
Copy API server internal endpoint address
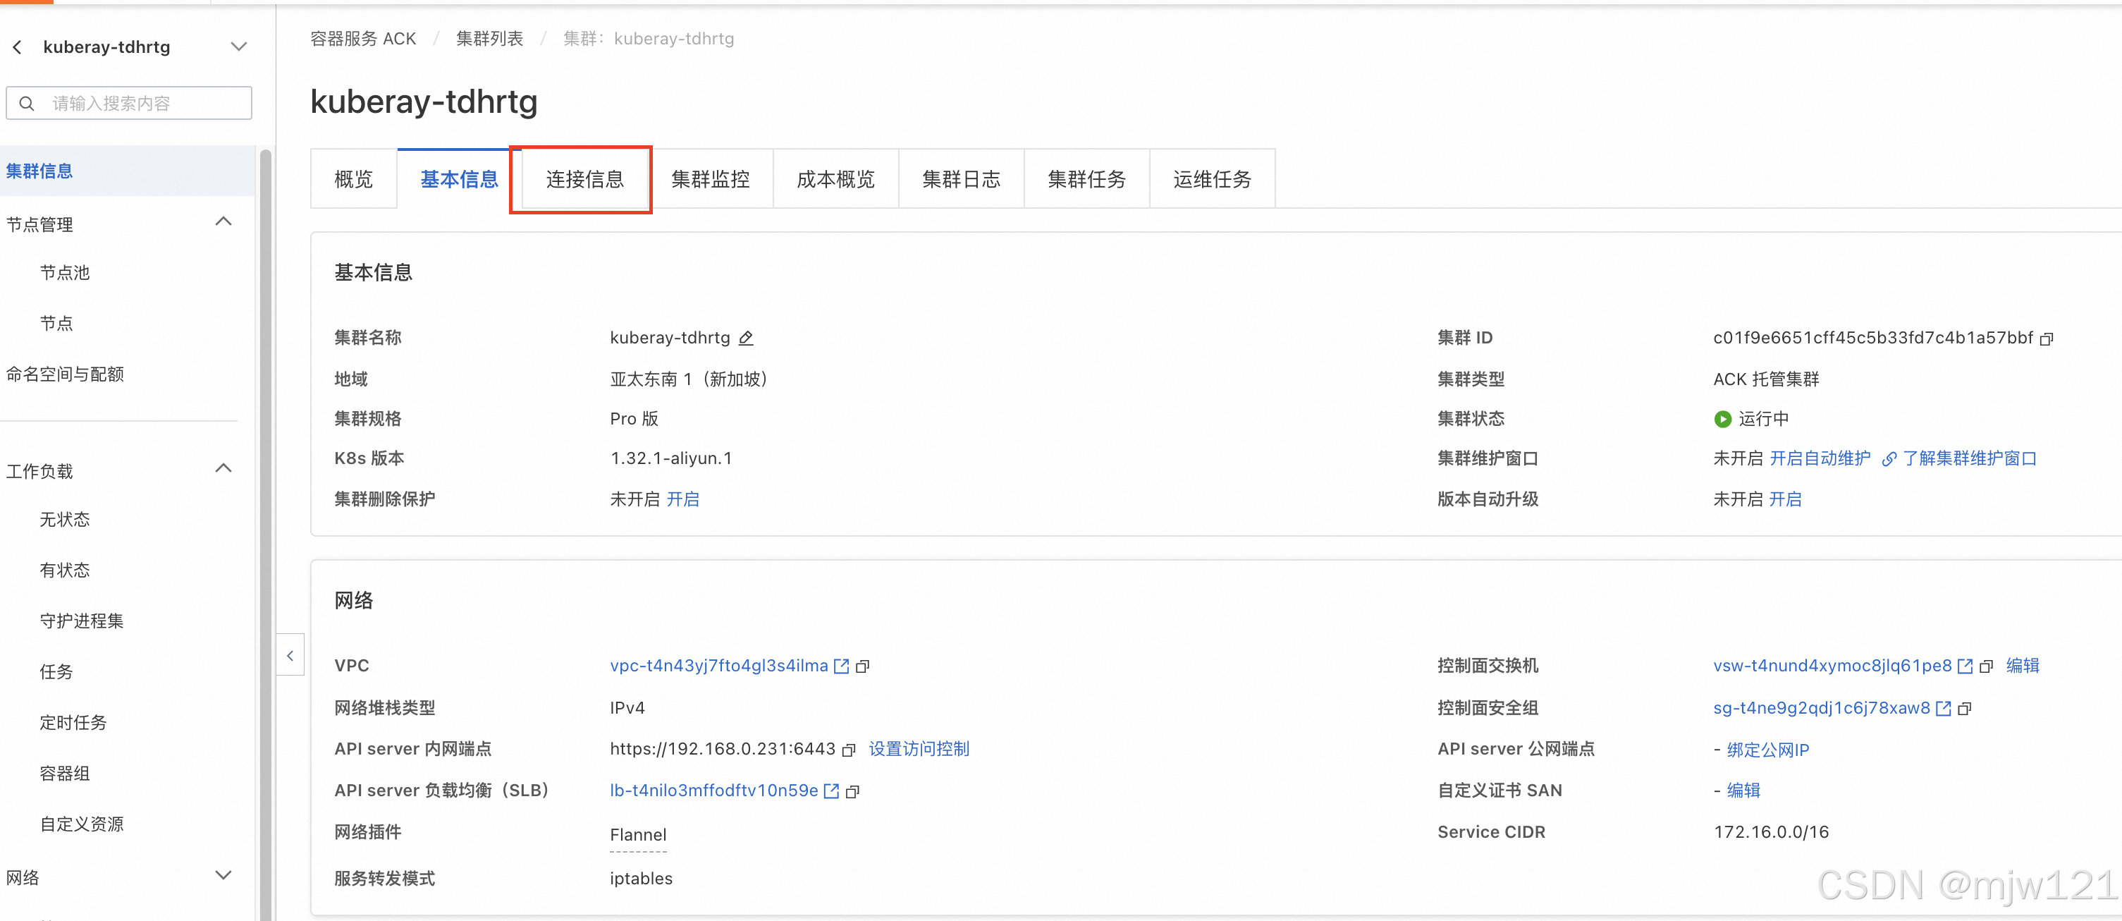click(849, 750)
